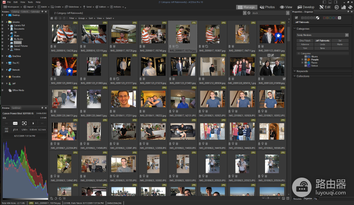
Task: Click rotate right icon below thumbnails
Action: tap(60, 198)
